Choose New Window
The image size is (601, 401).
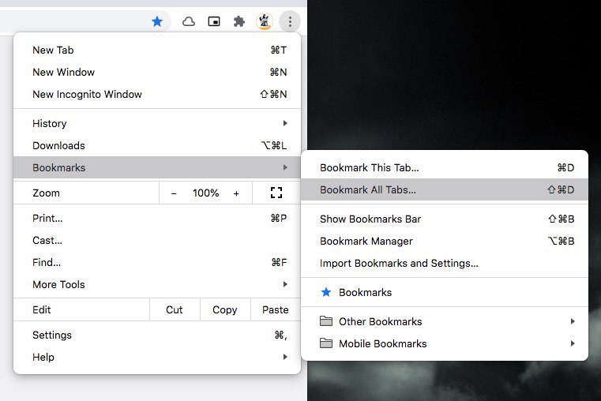[x=157, y=73]
